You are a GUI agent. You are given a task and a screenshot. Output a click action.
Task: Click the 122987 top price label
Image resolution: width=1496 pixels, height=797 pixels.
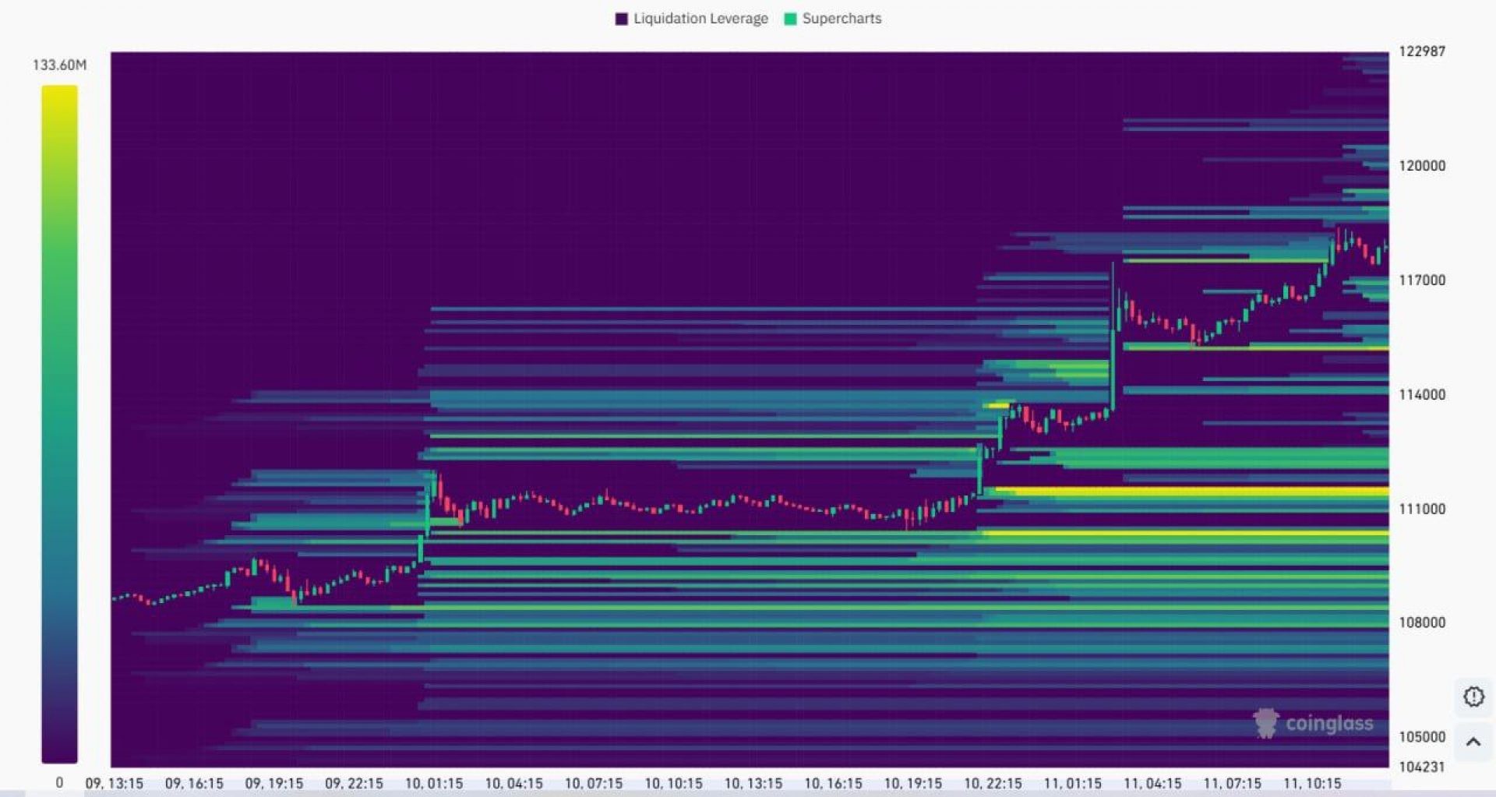1422,51
